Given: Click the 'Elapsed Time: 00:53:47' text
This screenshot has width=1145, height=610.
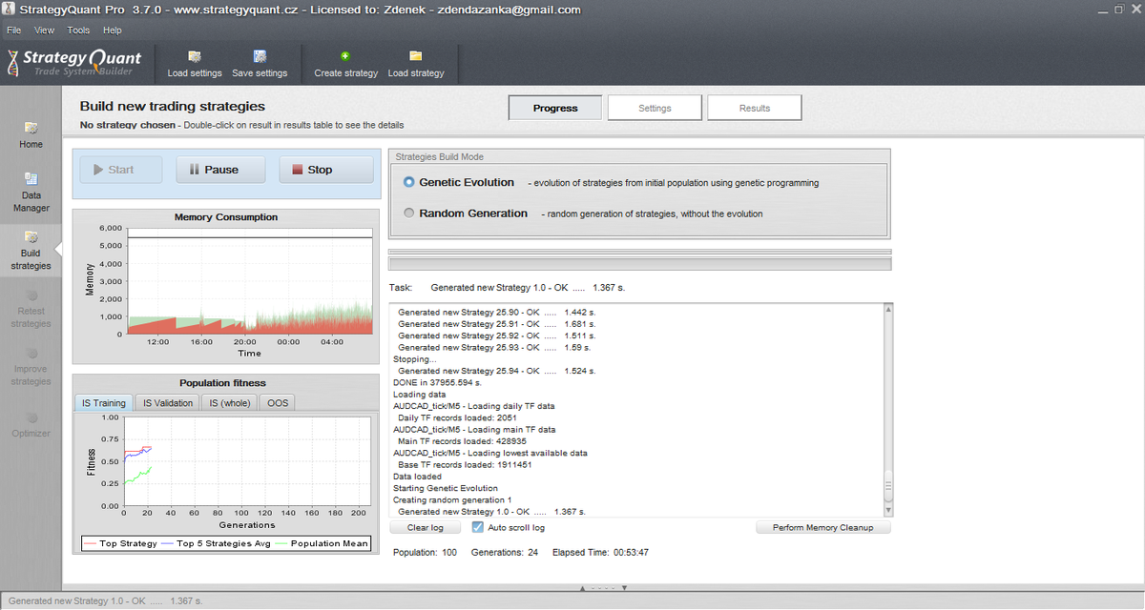Looking at the screenshot, I should 601,552.
